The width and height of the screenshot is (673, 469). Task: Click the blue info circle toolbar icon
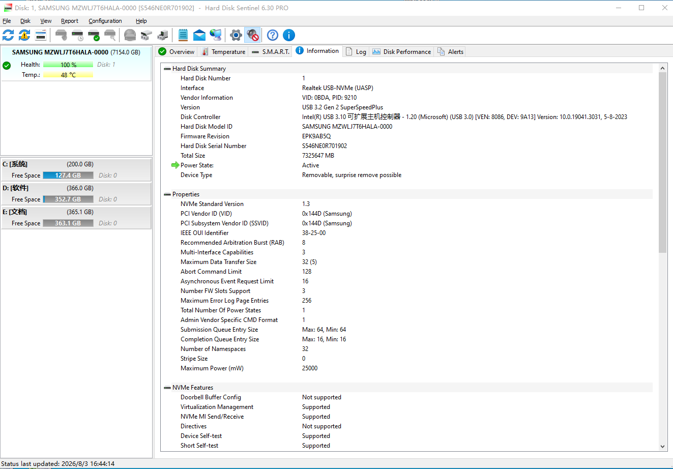(x=289, y=35)
